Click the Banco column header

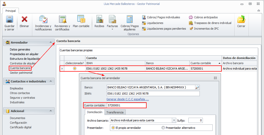tap(167, 63)
